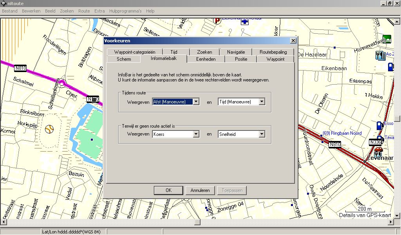Click the fuel pump icon below Ac label
Image resolution: width=401 pixels, height=235 pixels.
tap(390, 67)
